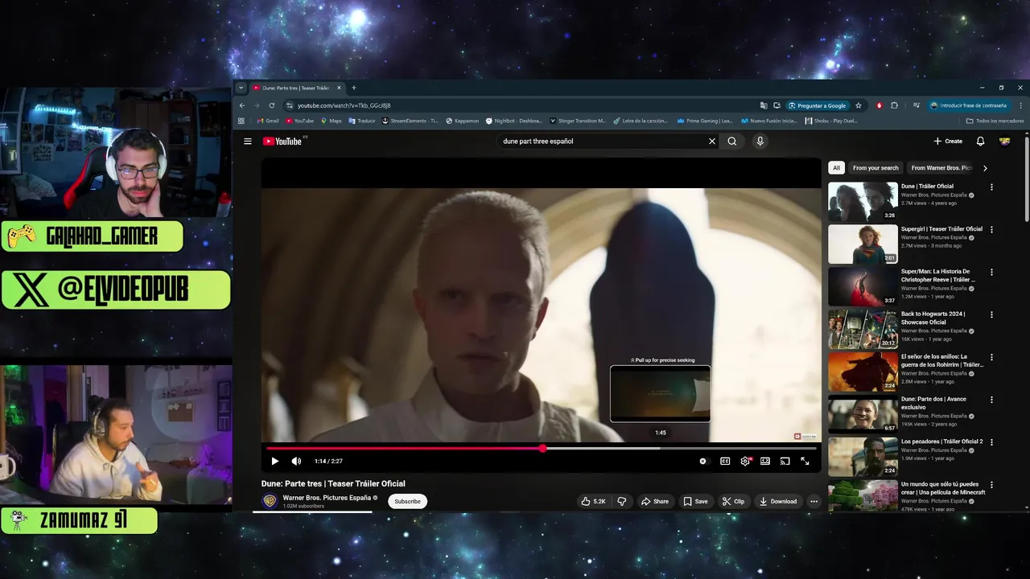Open the Maps bookmark
1030x579 pixels.
(331, 121)
